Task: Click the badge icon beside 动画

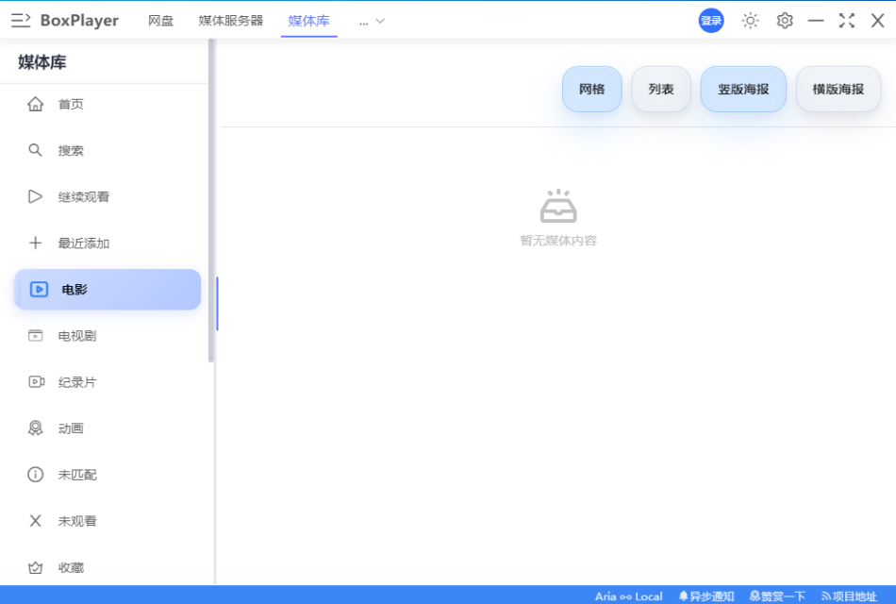Action: [36, 428]
